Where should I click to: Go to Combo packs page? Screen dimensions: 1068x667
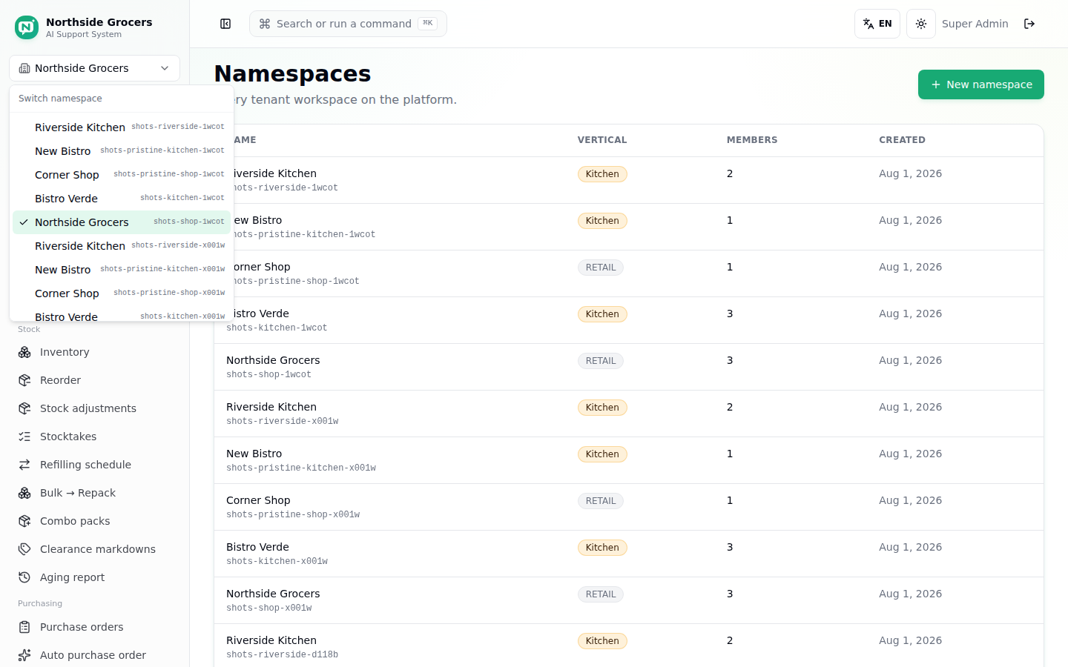(x=94, y=521)
